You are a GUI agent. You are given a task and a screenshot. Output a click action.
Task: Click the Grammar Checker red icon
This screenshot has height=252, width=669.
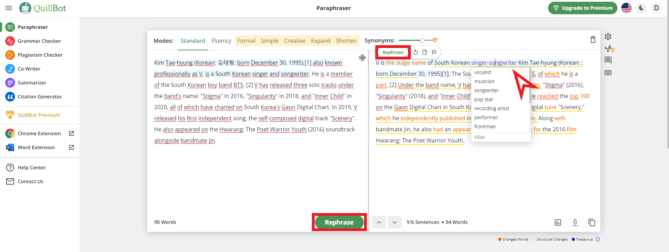[x=10, y=41]
